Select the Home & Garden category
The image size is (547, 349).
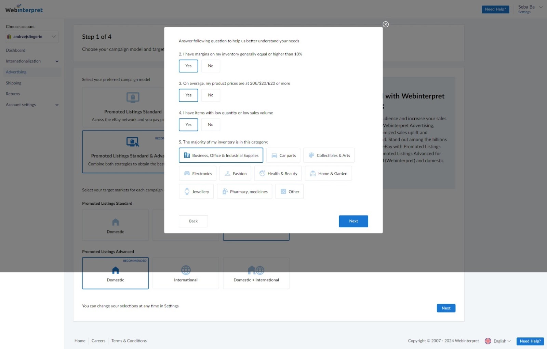click(x=328, y=173)
